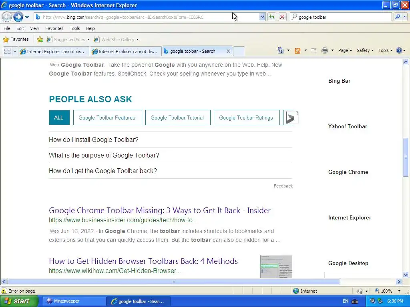Click the horizontal scrollbar thumb
410x307 pixels.
pos(174,282)
